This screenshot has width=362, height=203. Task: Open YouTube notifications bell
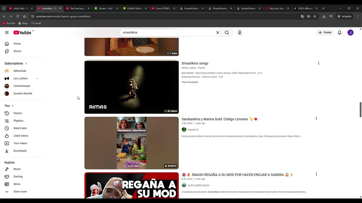pyautogui.click(x=340, y=32)
